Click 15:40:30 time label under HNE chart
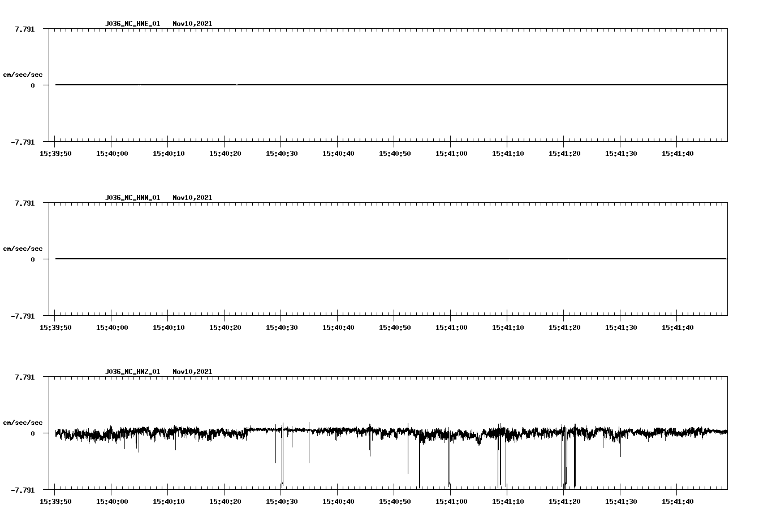 tap(282, 154)
